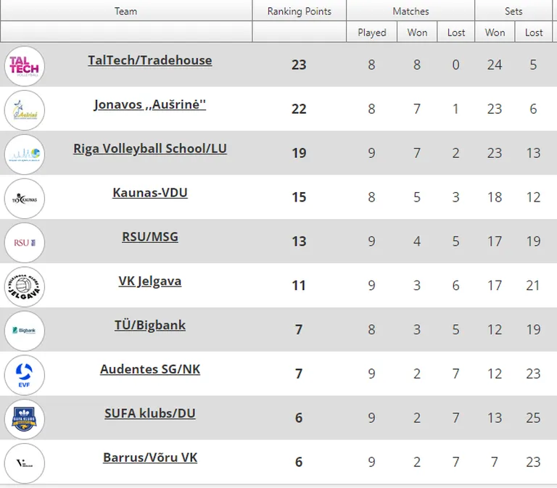Open the Jonavos „Aušrinė" team page
The height and width of the screenshot is (488, 557).
coord(150,104)
